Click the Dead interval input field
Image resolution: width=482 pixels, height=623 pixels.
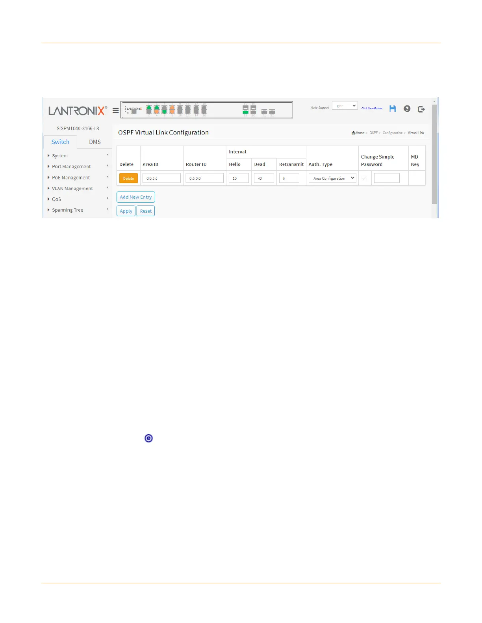click(x=264, y=178)
